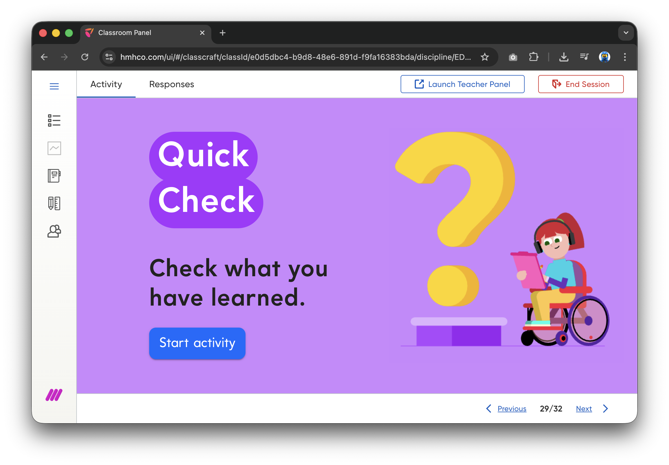Open the students group sidebar icon
This screenshot has width=669, height=465.
pyautogui.click(x=54, y=231)
